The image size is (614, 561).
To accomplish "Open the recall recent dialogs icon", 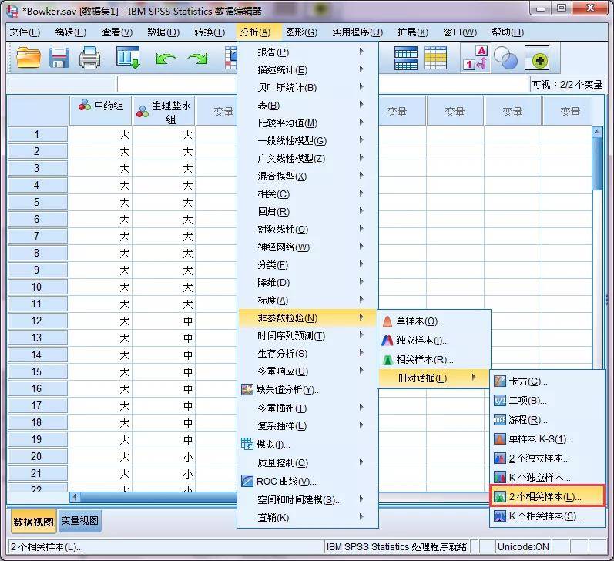I will [128, 58].
